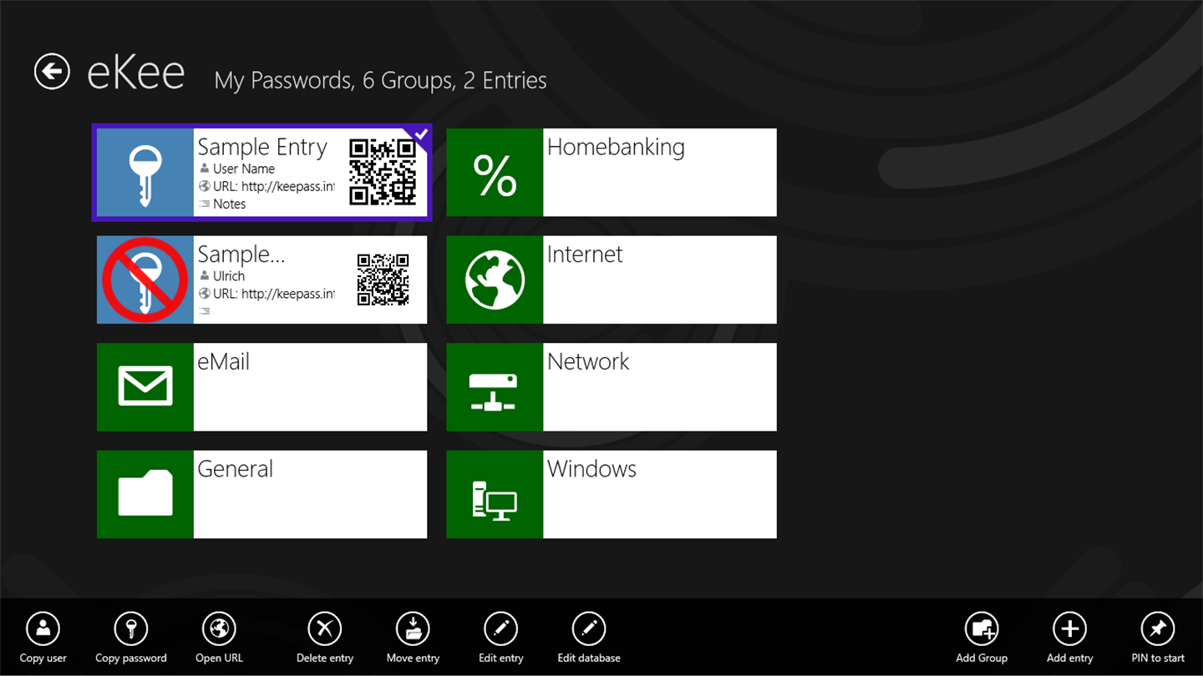The height and width of the screenshot is (676, 1203).
Task: Click the Windows group title
Action: pyautogui.click(x=591, y=469)
